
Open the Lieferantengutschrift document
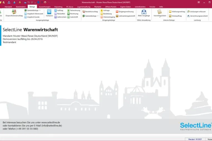tap(125, 16)
